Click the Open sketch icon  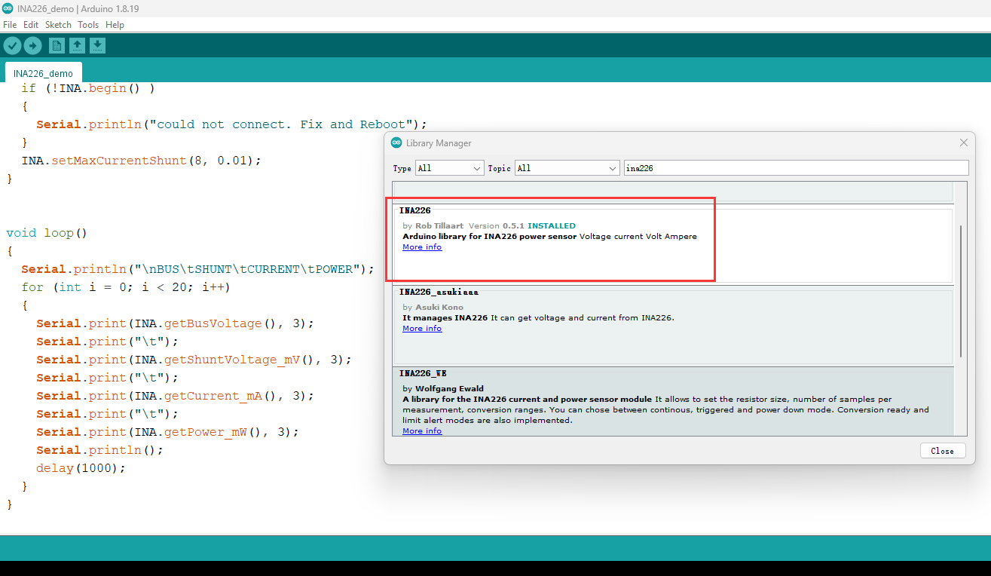point(77,46)
